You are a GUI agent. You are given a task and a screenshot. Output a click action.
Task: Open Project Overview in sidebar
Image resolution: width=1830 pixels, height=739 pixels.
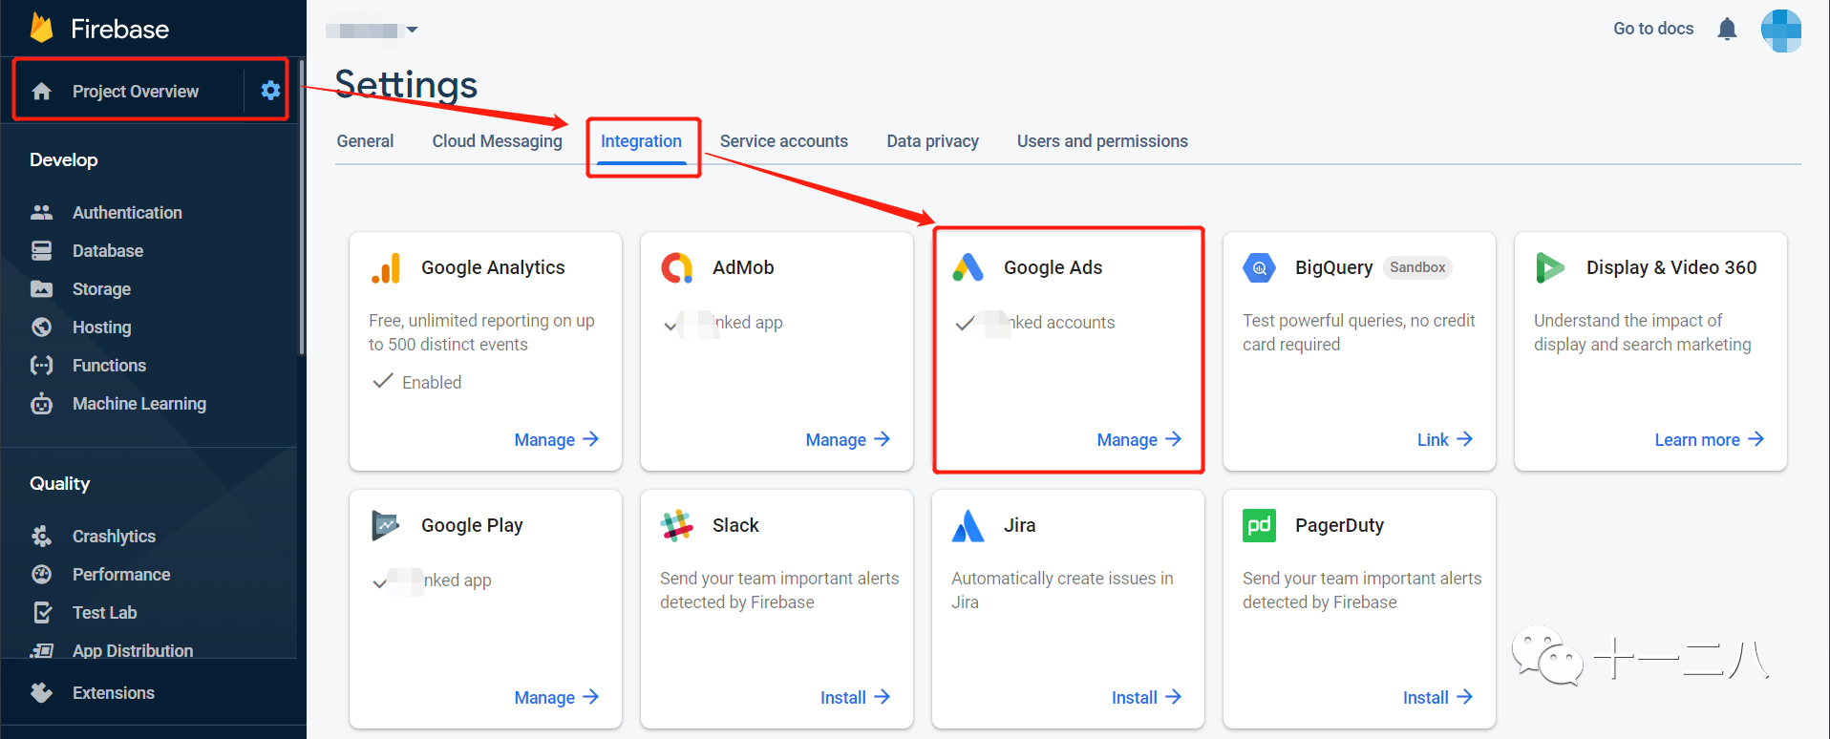136,91
